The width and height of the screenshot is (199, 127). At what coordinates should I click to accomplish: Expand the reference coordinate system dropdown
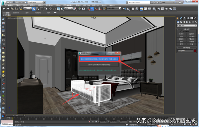(68, 8)
